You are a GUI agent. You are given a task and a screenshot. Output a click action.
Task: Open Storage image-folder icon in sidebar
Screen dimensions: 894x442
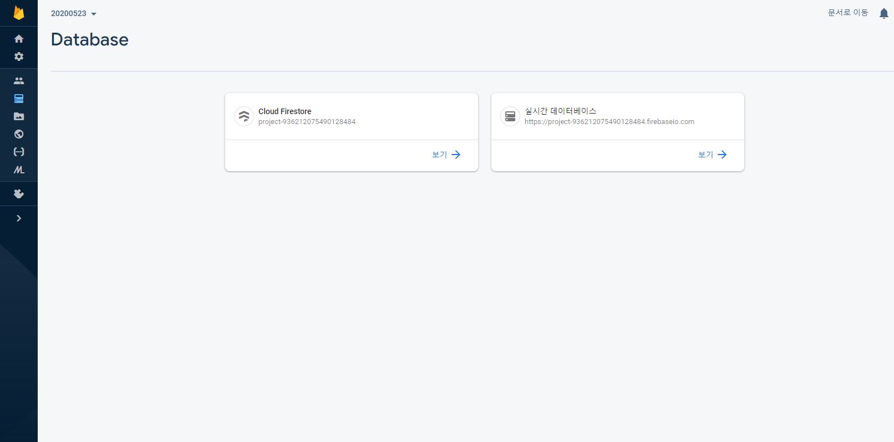pos(19,116)
